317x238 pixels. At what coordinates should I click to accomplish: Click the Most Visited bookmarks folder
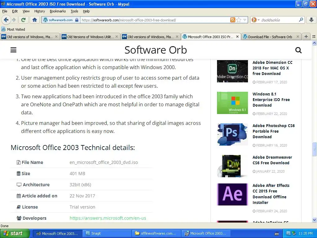[x=13, y=29]
